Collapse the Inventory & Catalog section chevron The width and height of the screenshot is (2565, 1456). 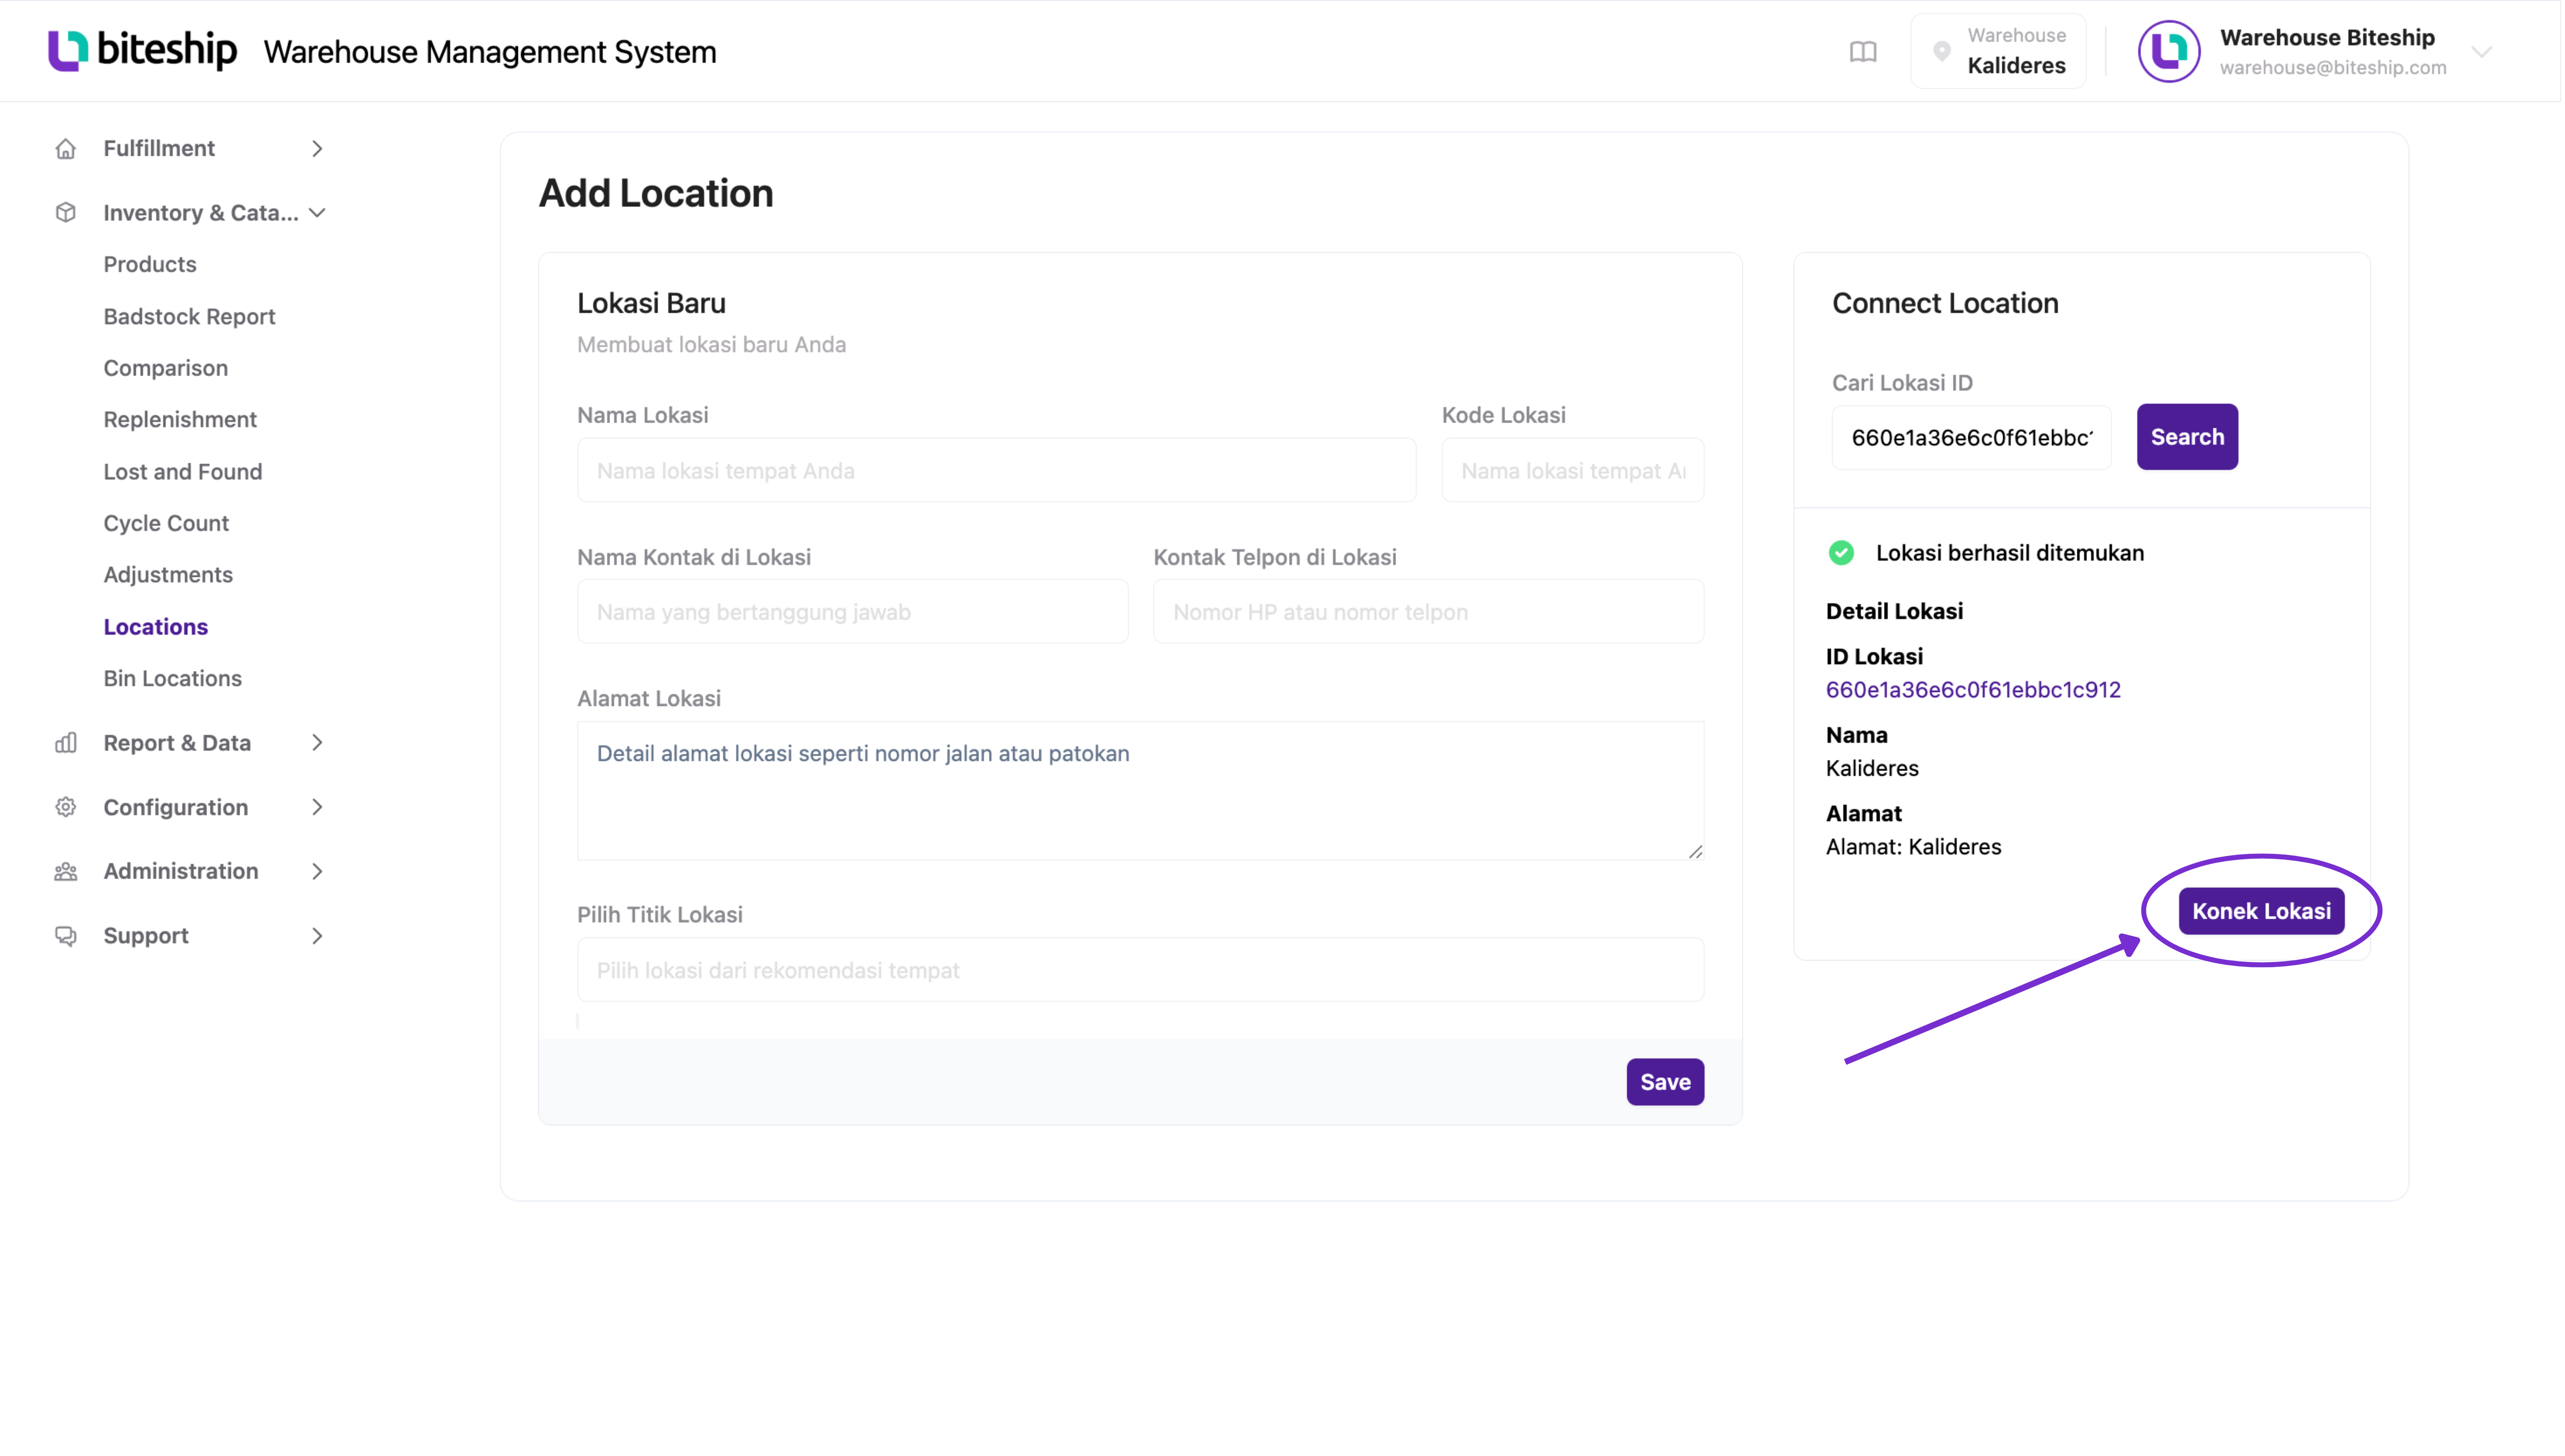[317, 213]
